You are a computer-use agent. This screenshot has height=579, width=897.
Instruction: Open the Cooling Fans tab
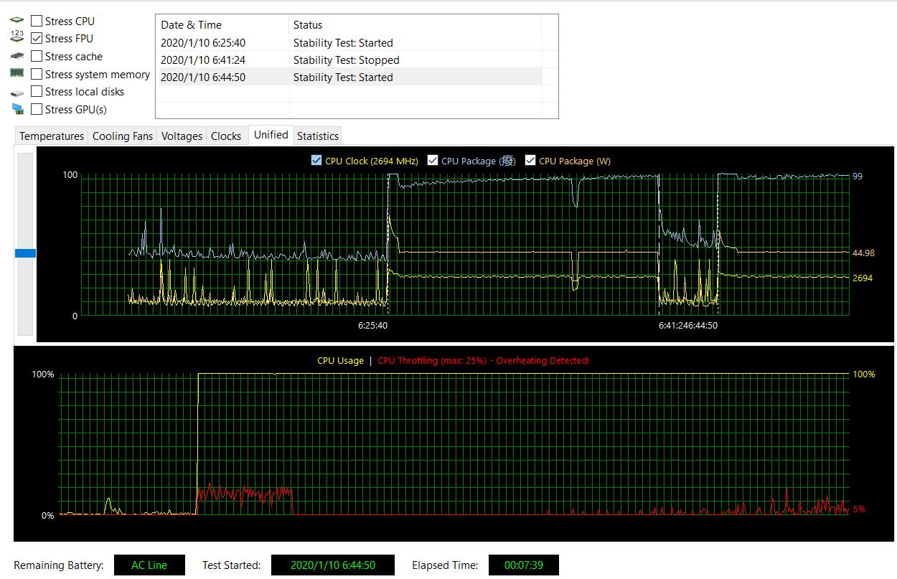(123, 136)
